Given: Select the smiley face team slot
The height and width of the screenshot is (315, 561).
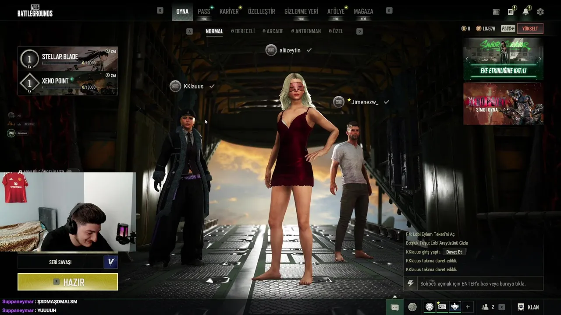Looking at the screenshot, I should (430, 307).
